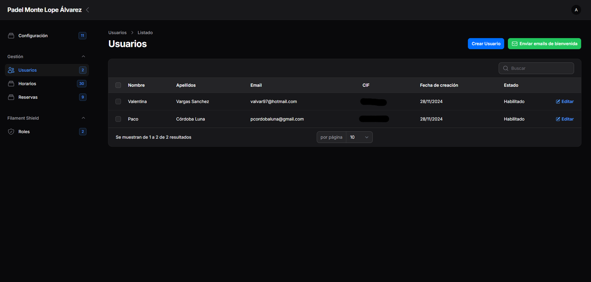
Task: Click the Configuración sidebar icon
Action: tap(11, 36)
